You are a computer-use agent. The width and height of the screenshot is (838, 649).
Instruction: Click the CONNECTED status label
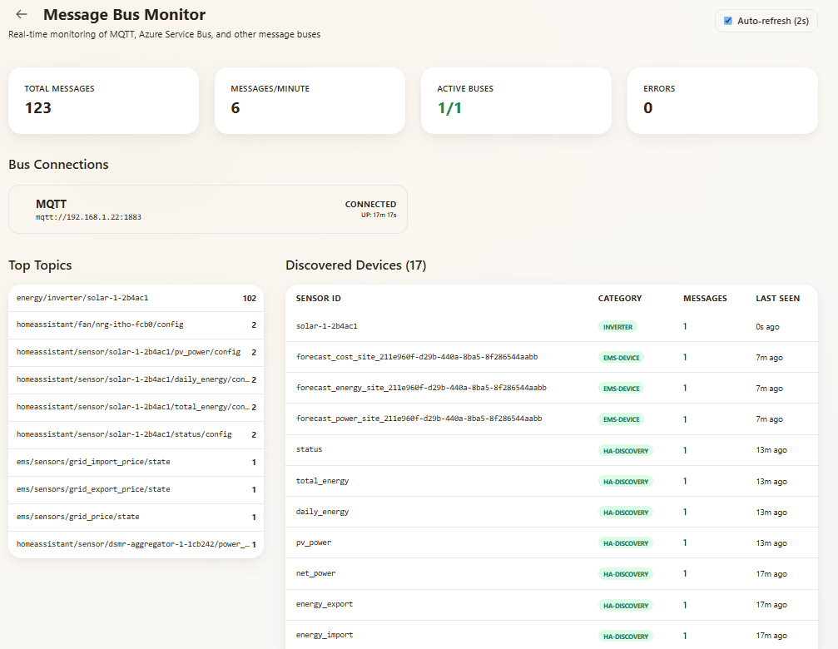tap(370, 204)
